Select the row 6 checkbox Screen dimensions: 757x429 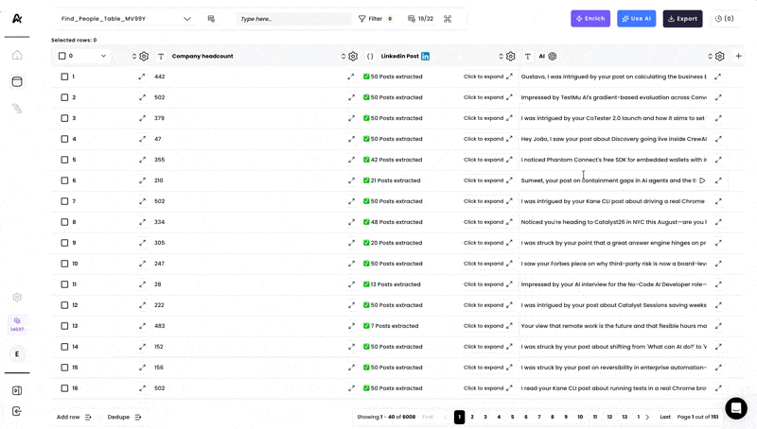64,180
